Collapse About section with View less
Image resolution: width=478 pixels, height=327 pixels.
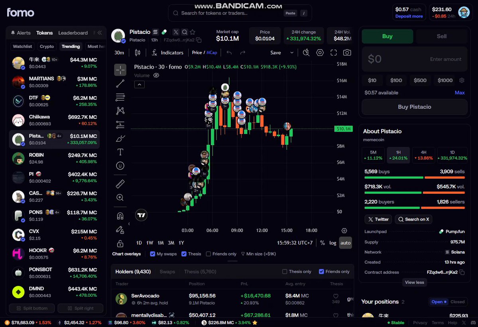pyautogui.click(x=414, y=282)
